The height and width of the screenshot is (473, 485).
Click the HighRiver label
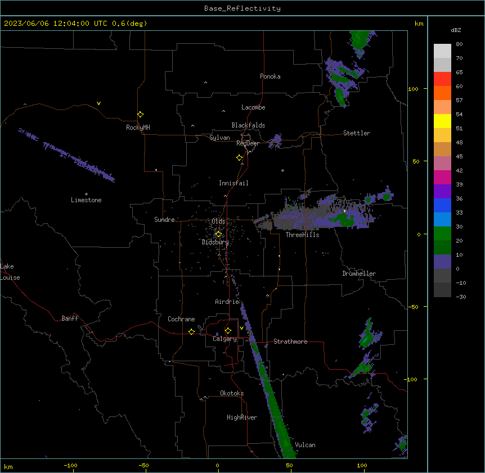(242, 417)
